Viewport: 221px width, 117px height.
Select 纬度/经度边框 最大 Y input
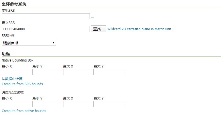pos(109,104)
